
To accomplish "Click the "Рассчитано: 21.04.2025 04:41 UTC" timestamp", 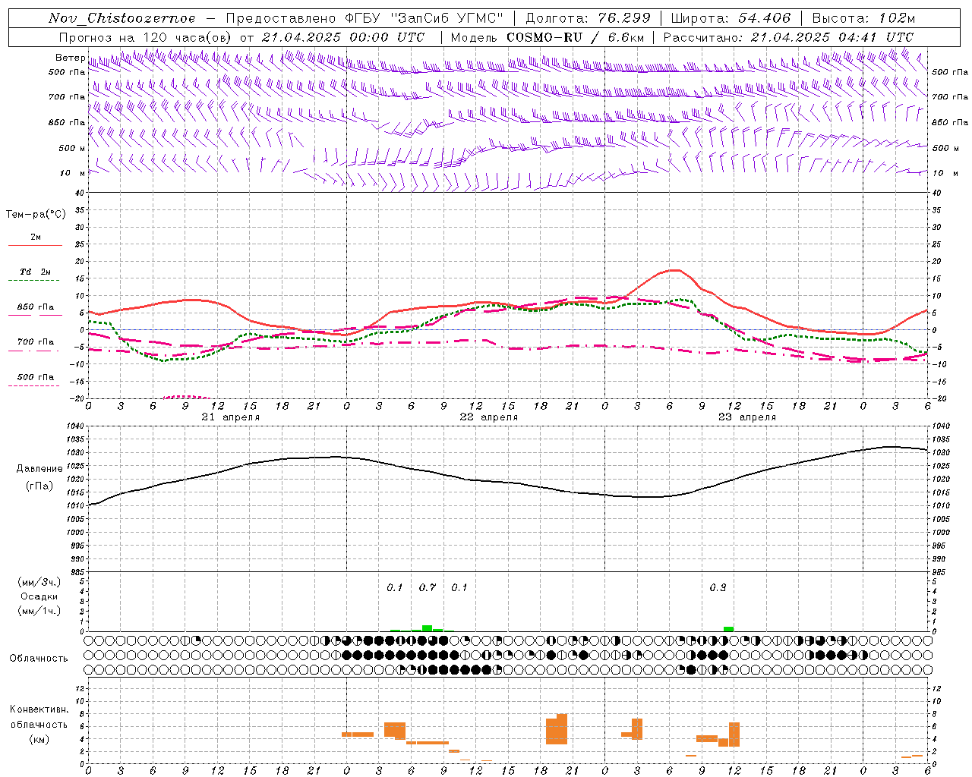I will 788,37.
